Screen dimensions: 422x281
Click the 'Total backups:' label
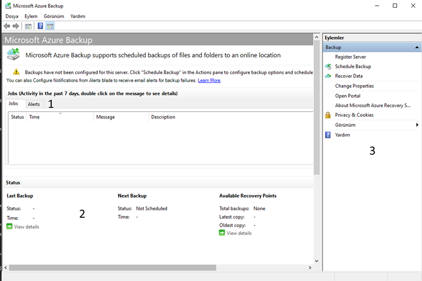click(234, 209)
